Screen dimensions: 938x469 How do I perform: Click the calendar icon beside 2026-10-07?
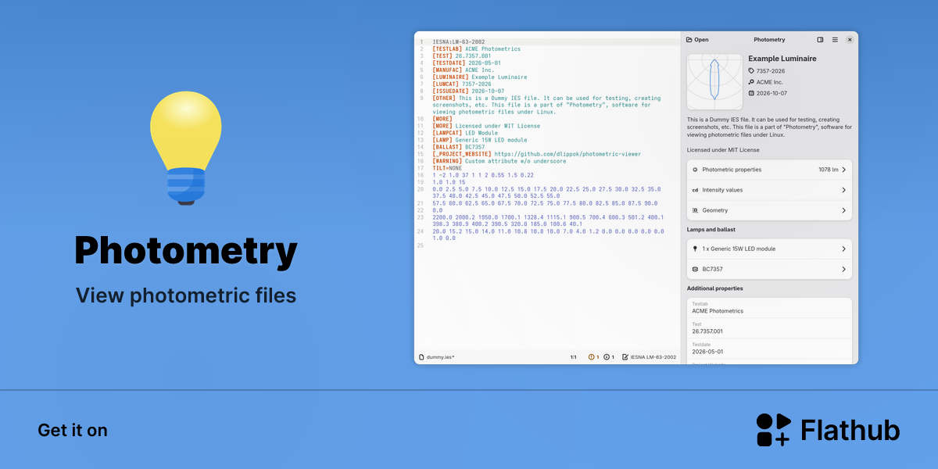click(752, 93)
